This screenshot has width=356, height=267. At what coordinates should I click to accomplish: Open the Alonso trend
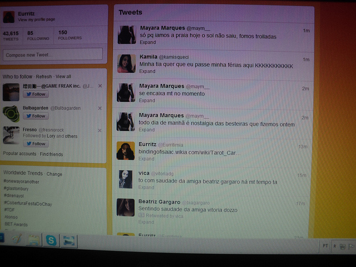pyautogui.click(x=11, y=217)
